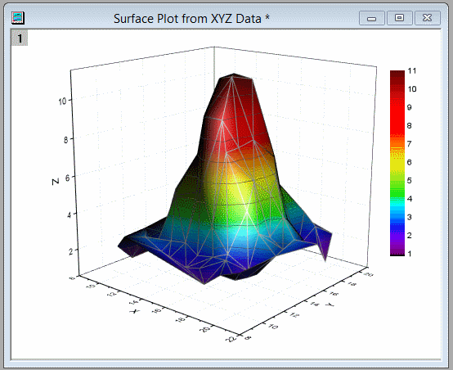Click the dark red 11 level on color scale
Image resolution: width=453 pixels, height=370 pixels.
pyautogui.click(x=397, y=73)
